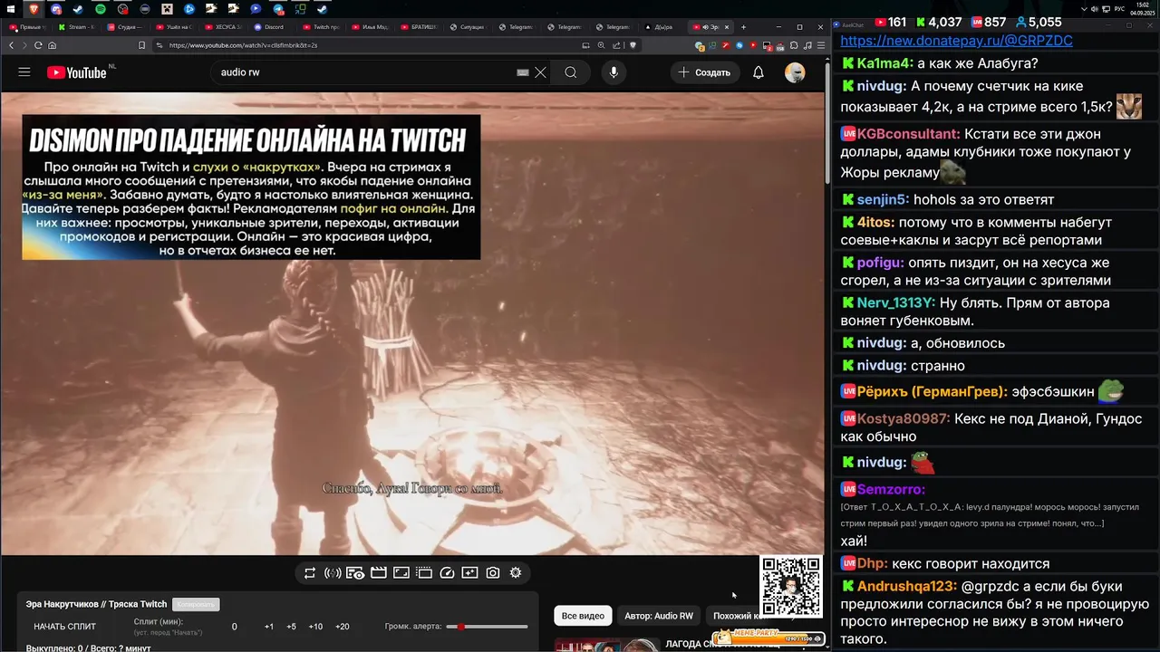Click the YouTube search magnifier button
This screenshot has height=652, width=1160.
point(570,72)
